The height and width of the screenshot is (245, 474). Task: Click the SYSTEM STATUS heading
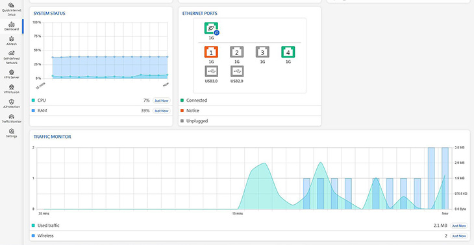pos(49,13)
